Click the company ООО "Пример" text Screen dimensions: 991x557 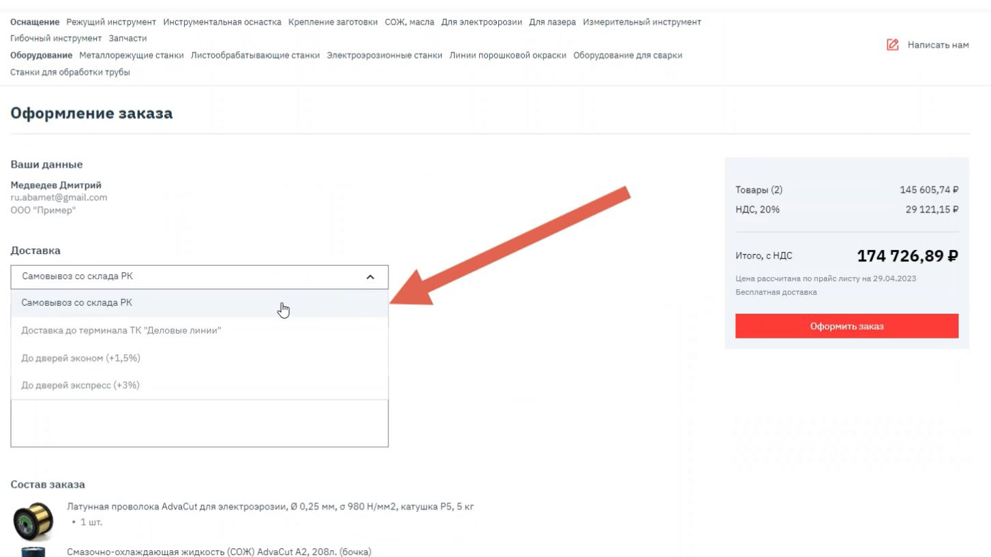point(43,210)
